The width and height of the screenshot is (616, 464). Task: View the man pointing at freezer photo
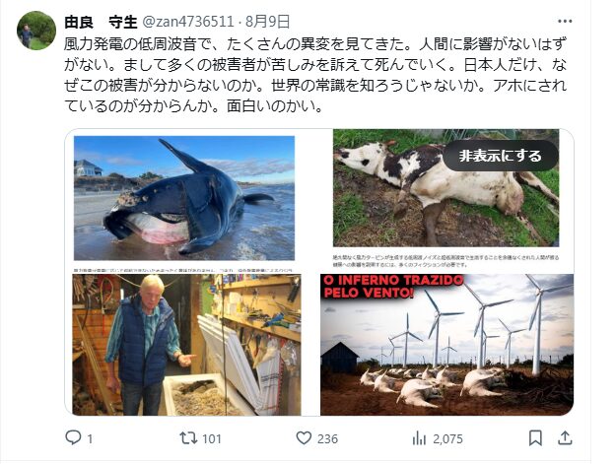tap(186, 345)
